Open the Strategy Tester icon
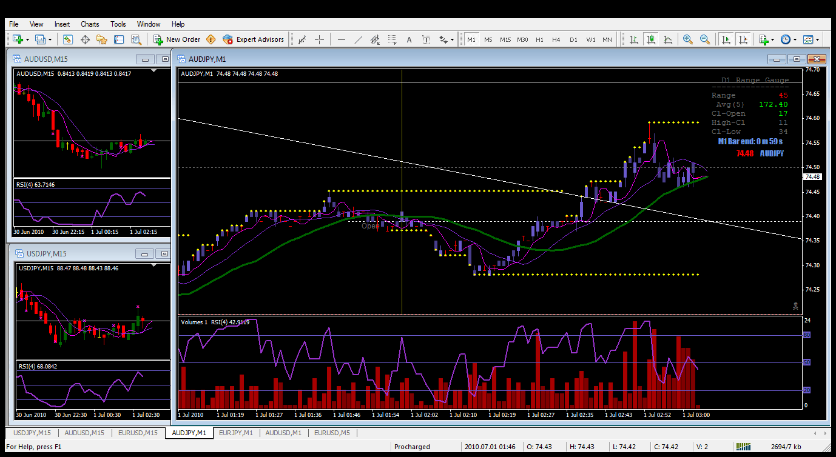 click(x=136, y=39)
